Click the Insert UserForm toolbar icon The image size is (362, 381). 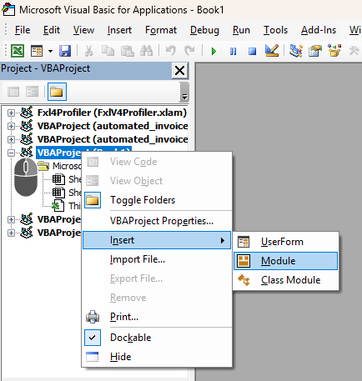37,51
